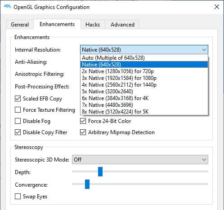Go to the Advanced tab
The image size is (224, 210).
coord(122,24)
